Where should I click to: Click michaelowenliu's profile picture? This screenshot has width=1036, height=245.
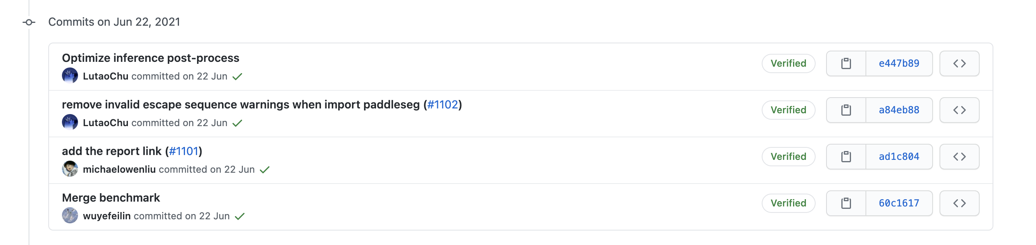[x=70, y=169]
